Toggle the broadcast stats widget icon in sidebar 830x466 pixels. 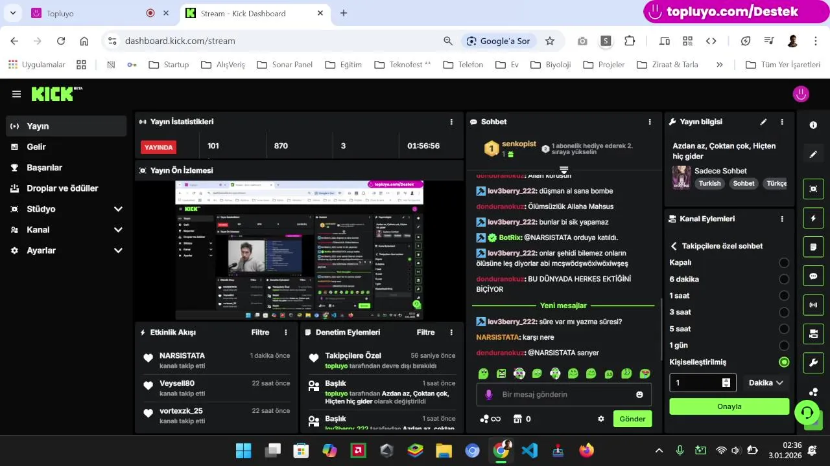click(x=813, y=305)
